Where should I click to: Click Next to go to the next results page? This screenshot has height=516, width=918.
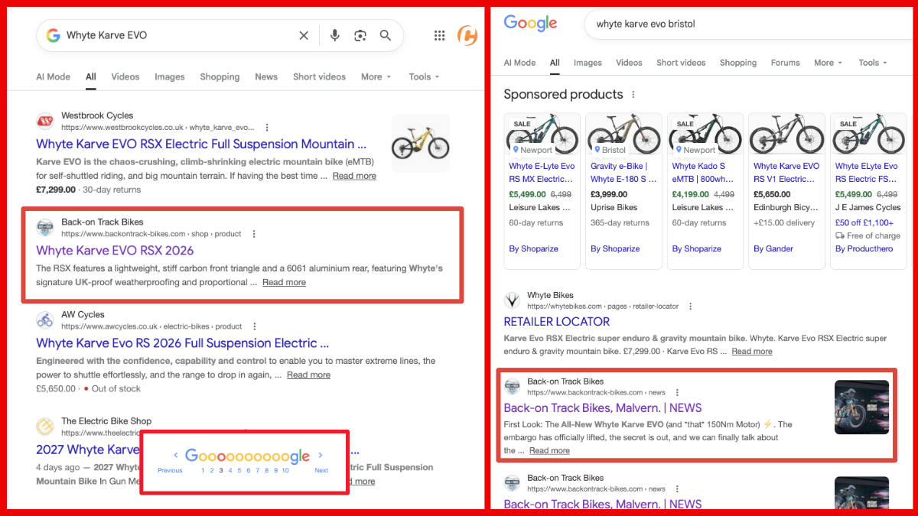coord(321,472)
